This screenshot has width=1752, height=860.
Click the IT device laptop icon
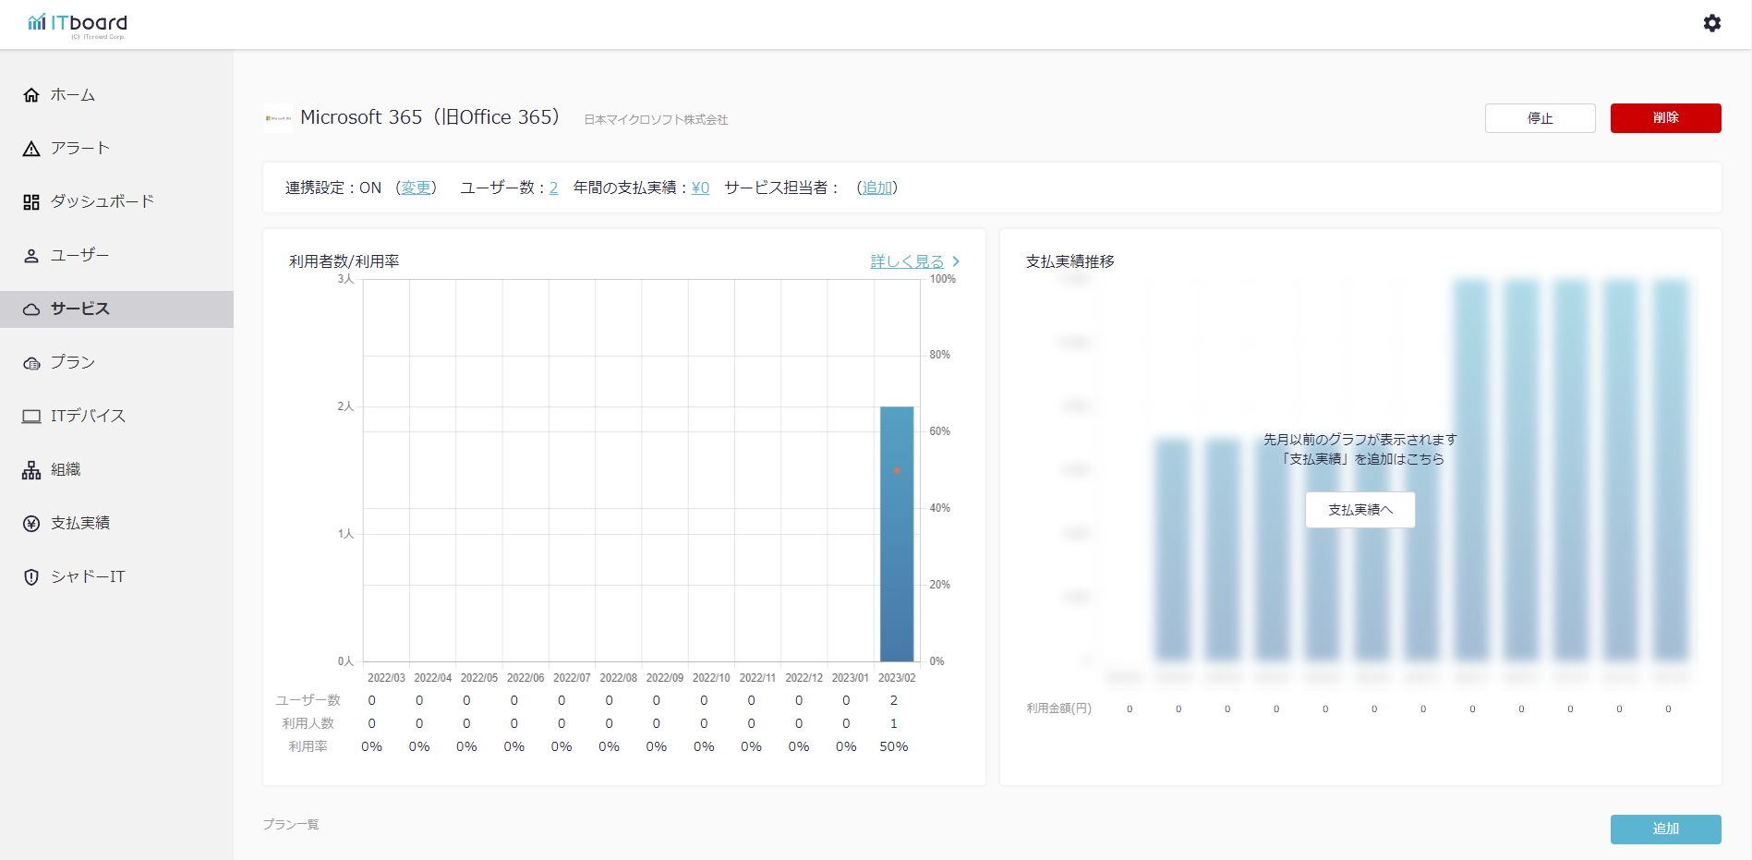pyautogui.click(x=31, y=417)
